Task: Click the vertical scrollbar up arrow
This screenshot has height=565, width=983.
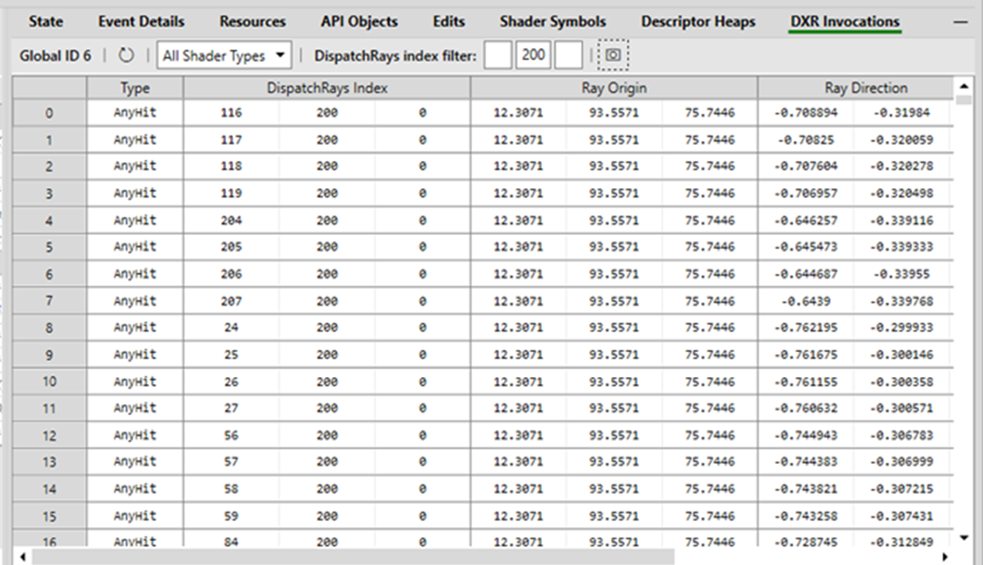Action: (x=963, y=85)
